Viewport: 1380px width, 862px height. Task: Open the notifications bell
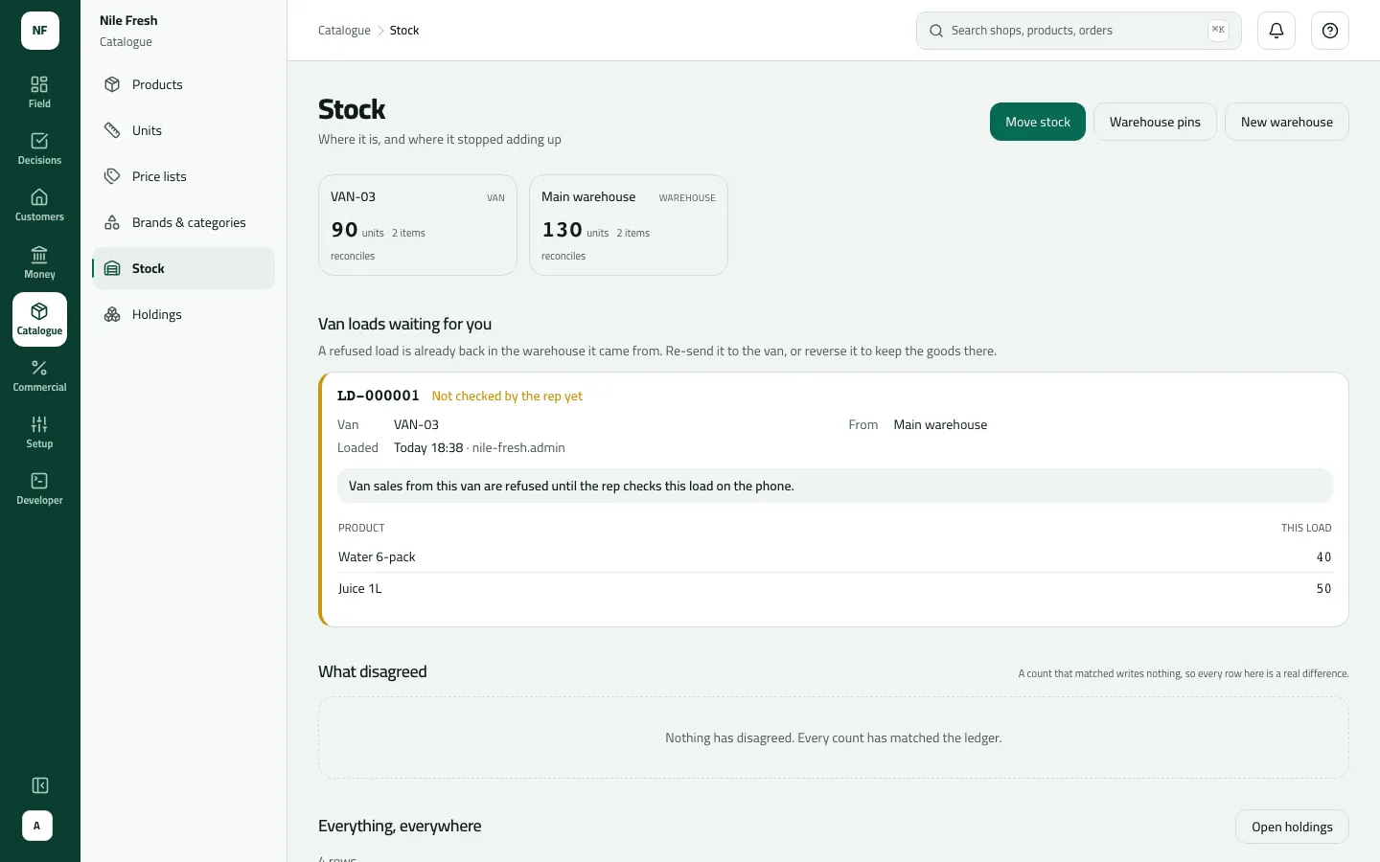(x=1276, y=31)
